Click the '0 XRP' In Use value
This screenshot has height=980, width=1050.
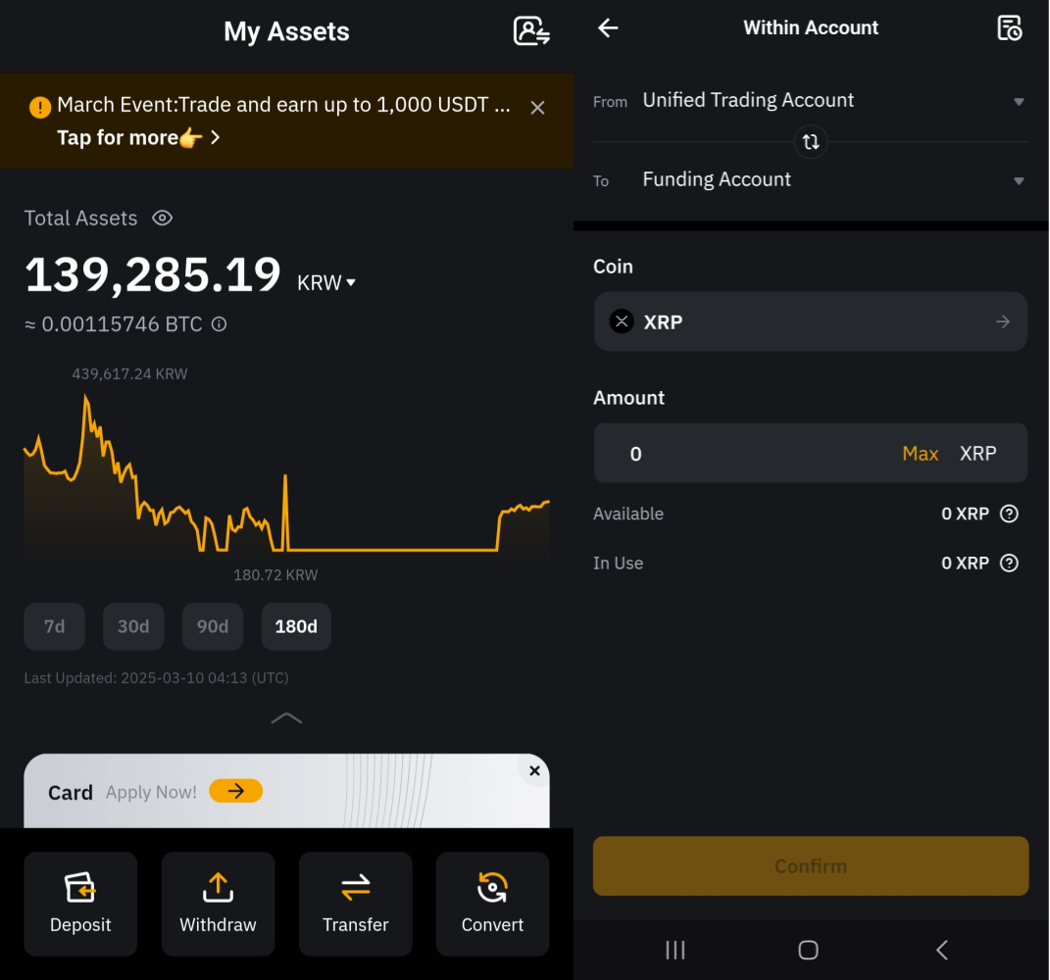click(x=965, y=563)
